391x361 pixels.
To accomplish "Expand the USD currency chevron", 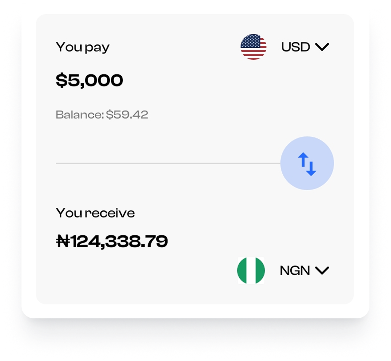I will click(x=322, y=47).
